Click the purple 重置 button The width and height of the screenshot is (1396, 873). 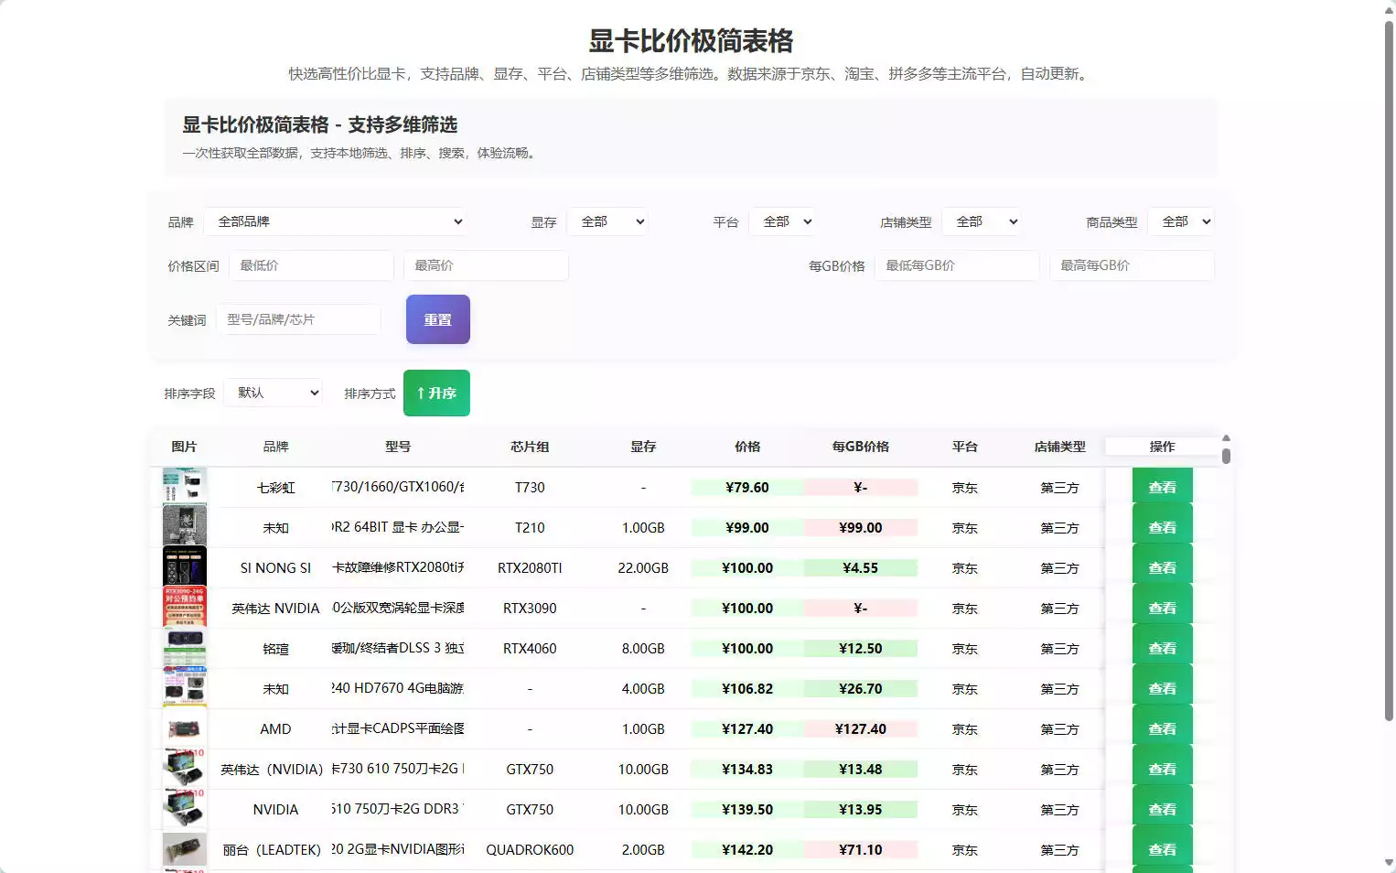[438, 319]
